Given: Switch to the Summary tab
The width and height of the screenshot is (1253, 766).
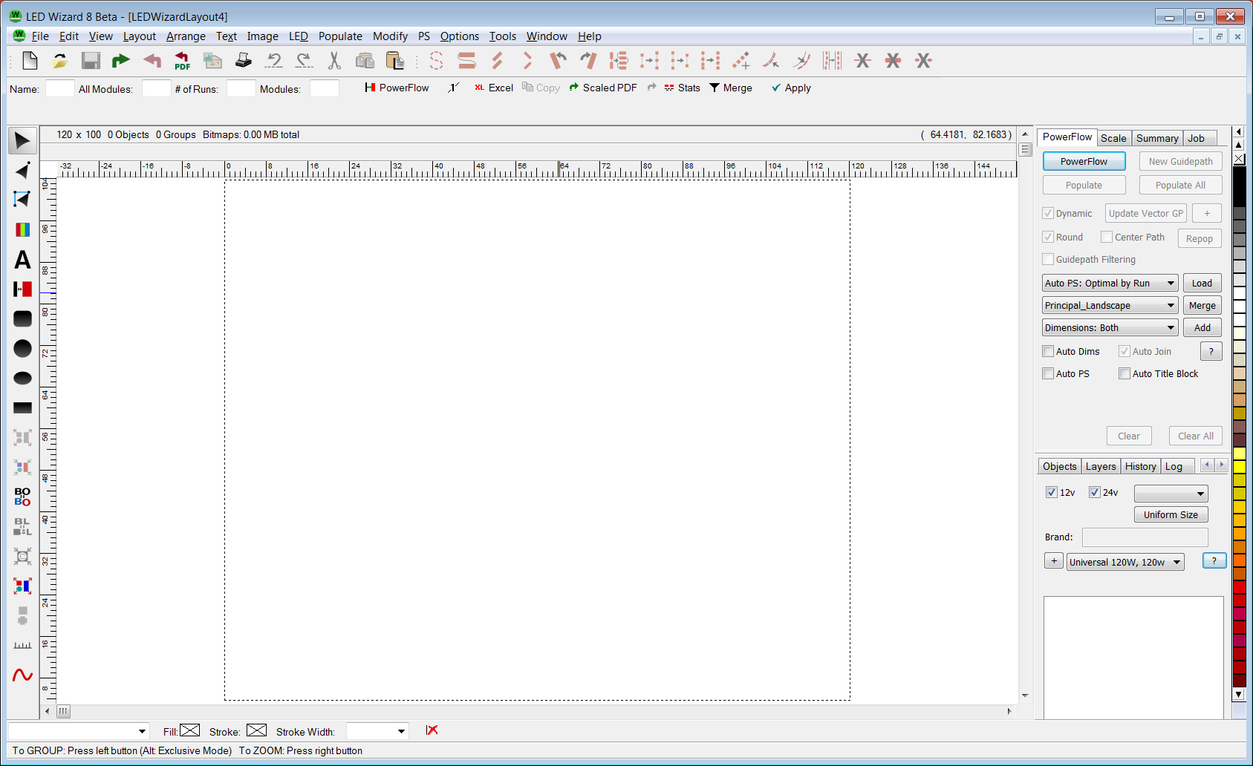Looking at the screenshot, I should click(x=1156, y=138).
